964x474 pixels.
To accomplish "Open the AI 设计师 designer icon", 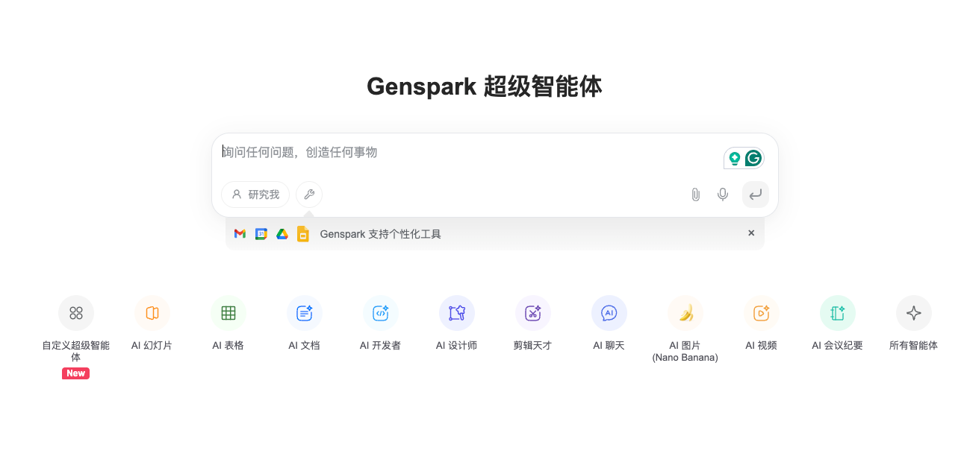I will 457,313.
